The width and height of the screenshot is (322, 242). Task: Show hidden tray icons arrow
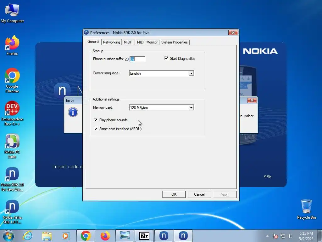[267, 236]
